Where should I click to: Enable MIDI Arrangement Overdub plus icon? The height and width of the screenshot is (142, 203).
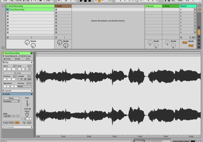point(96,1)
